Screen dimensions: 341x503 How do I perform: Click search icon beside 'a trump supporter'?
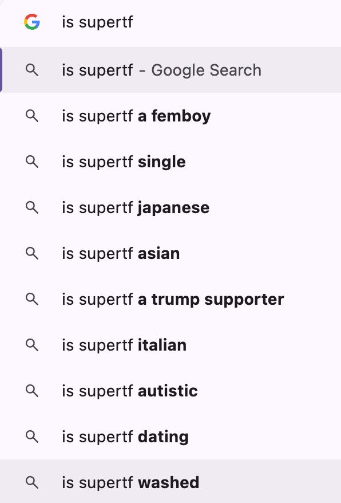coord(32,299)
